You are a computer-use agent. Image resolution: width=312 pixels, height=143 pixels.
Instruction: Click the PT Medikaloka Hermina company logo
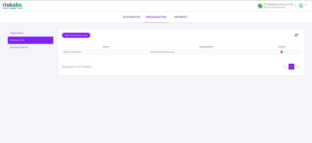point(260,6)
